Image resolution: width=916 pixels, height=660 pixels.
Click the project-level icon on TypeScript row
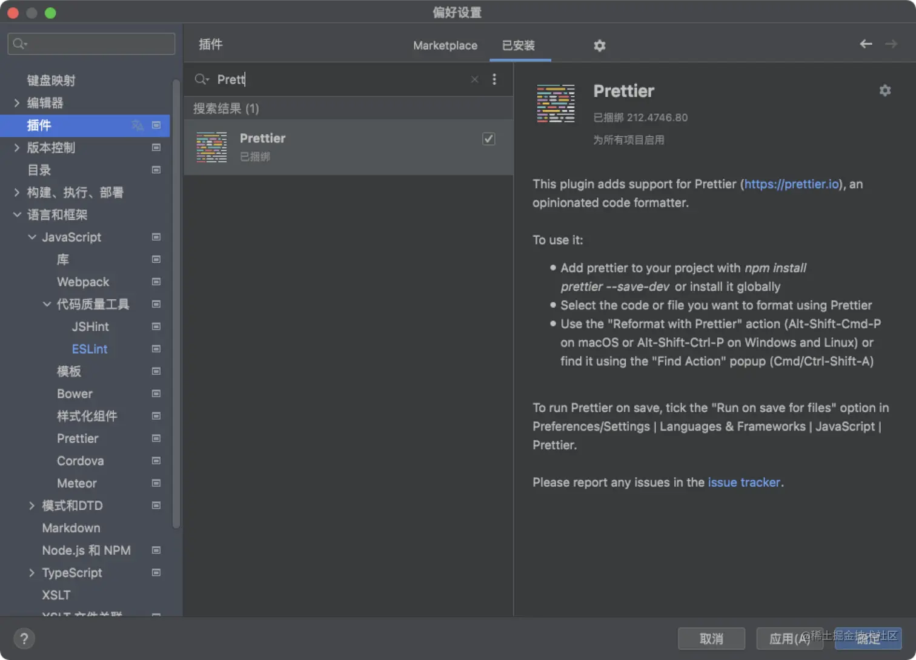[156, 572]
